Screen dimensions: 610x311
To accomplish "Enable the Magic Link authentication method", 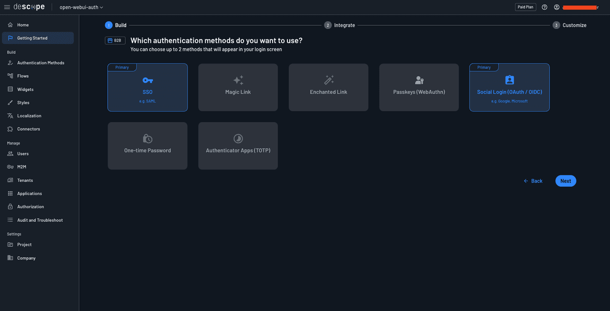I will coord(238,87).
